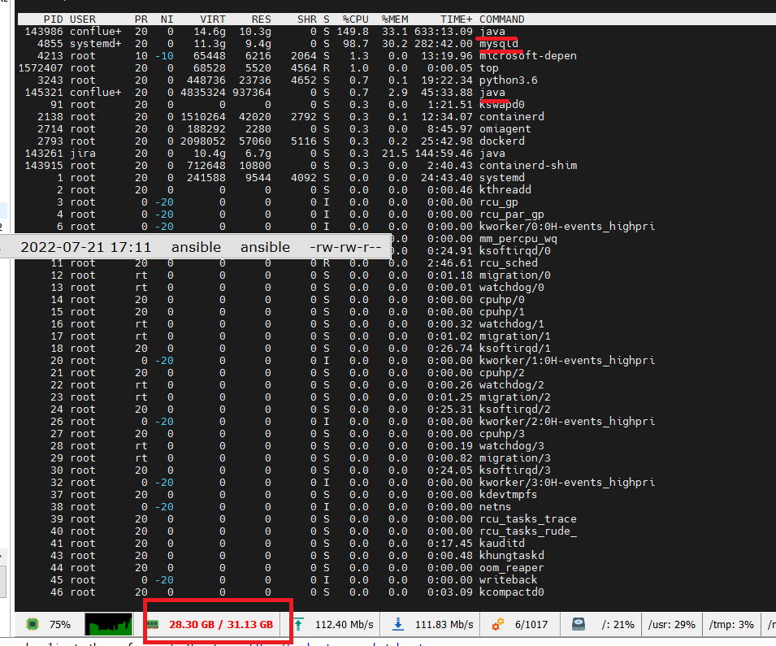
Task: Select the jira user in PID 143261 row
Action: [x=83, y=154]
